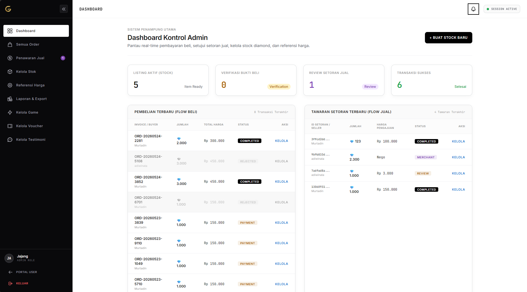
Task: Click diamond icon in ORD-20260524-2281 row
Action: tap(179, 138)
